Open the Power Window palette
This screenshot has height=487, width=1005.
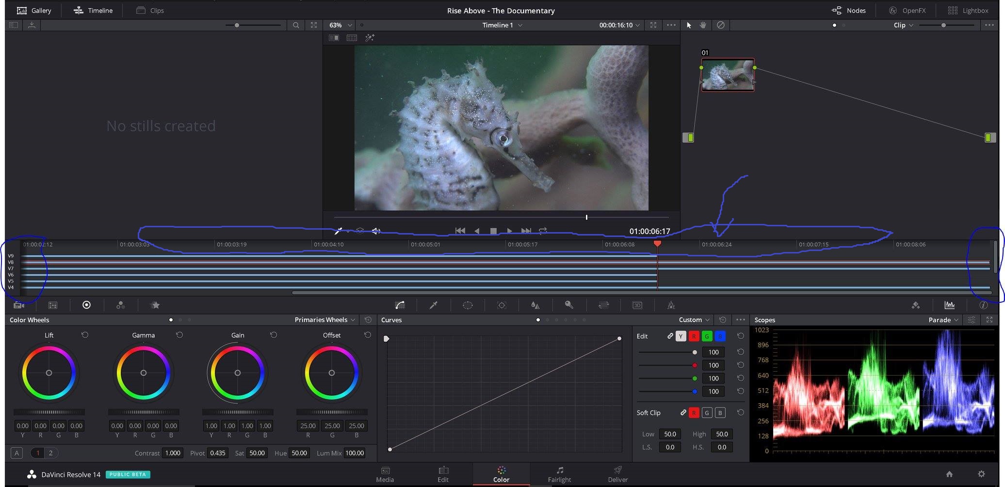pos(468,305)
